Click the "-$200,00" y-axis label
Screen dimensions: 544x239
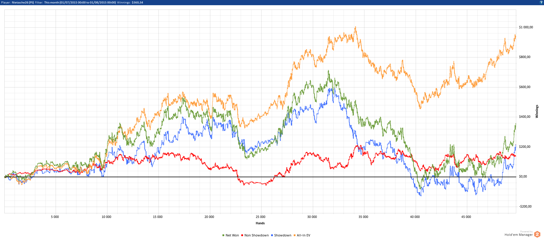tap(525, 206)
